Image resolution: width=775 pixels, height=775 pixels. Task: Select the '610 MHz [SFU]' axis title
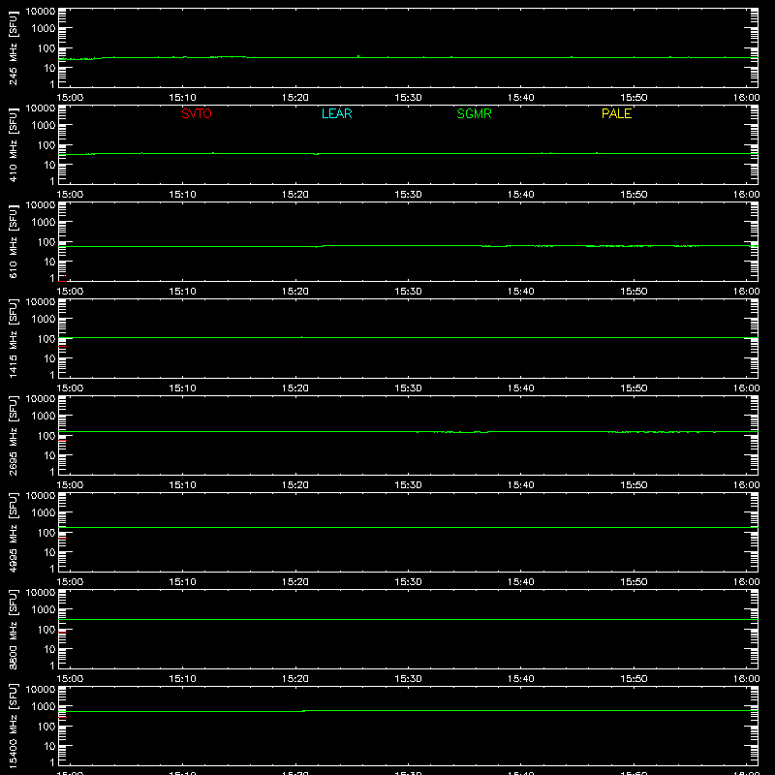(14, 242)
